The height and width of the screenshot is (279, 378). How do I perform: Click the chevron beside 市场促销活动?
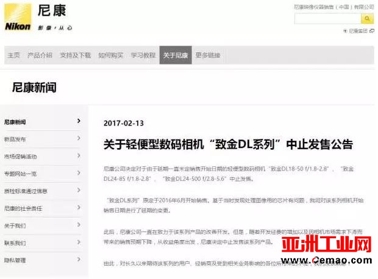pos(79,155)
